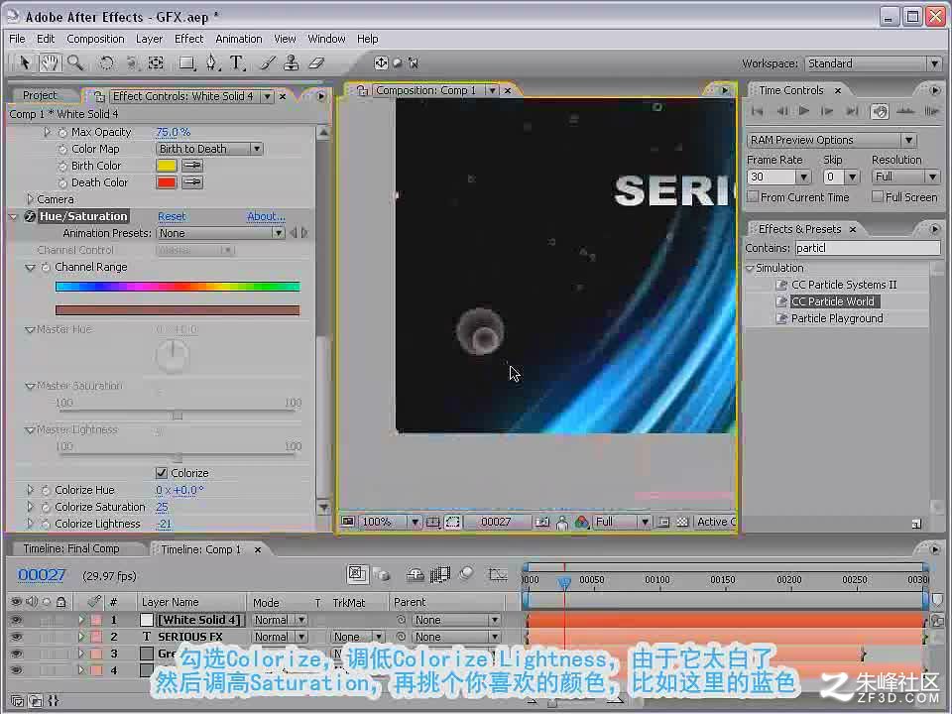Image resolution: width=952 pixels, height=714 pixels.
Task: Jump to last frame in Time Controls
Action: [x=853, y=111]
